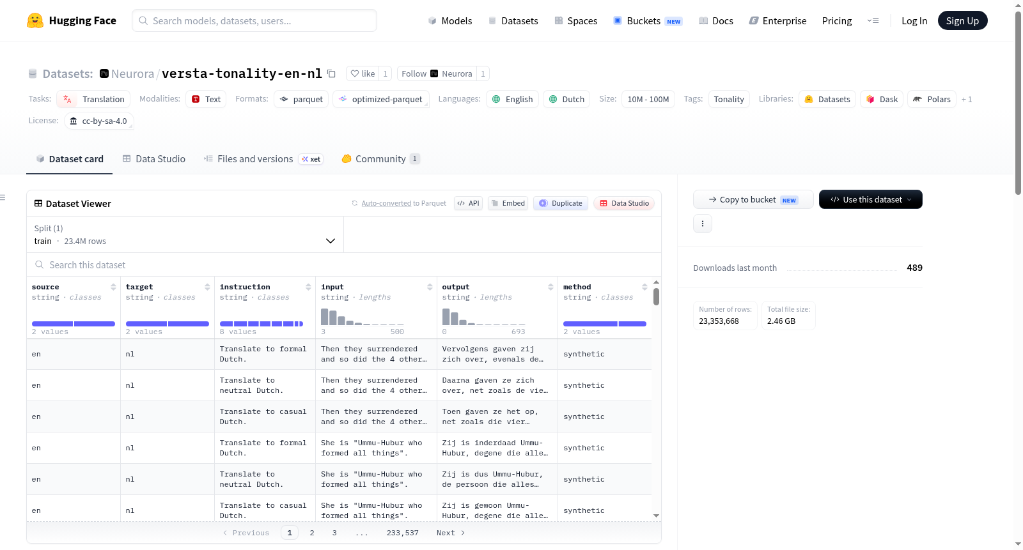Sort by the source column
The width and height of the screenshot is (1023, 550).
113,287
